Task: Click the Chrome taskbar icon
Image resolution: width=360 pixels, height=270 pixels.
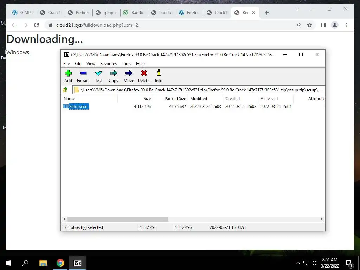Action: tap(60, 263)
